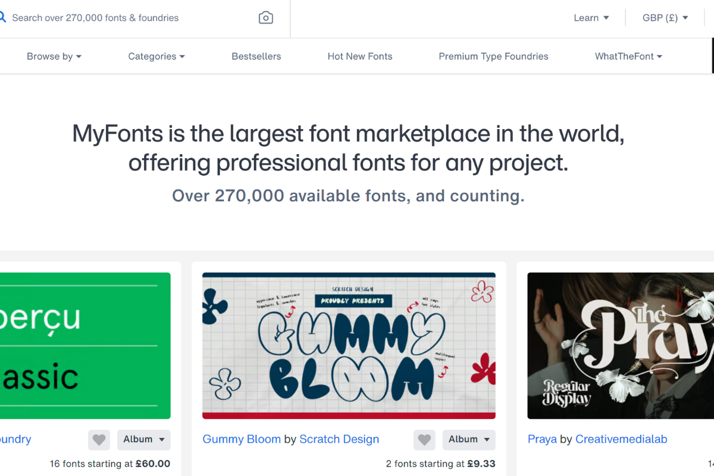Expand the Browse by menu
Image resolution: width=714 pixels, height=476 pixels.
point(54,57)
